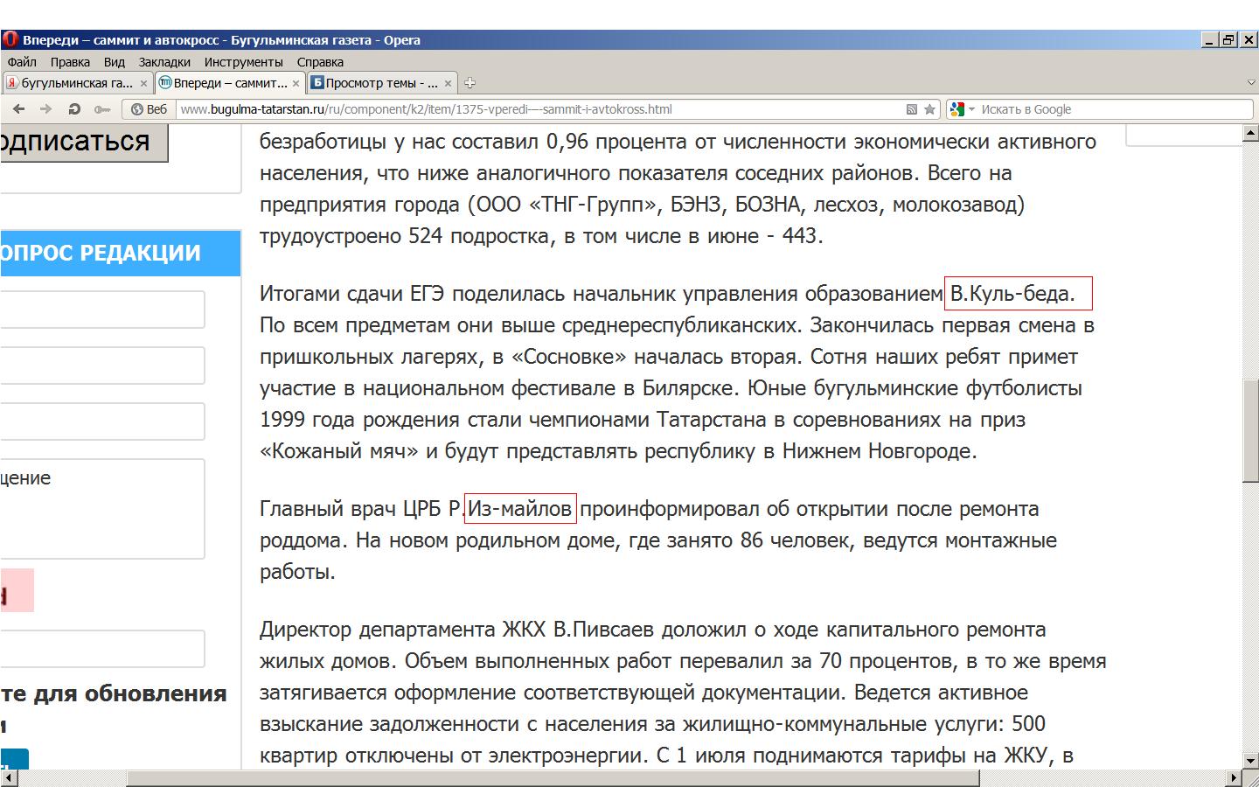Open the Справка menu

click(x=320, y=62)
